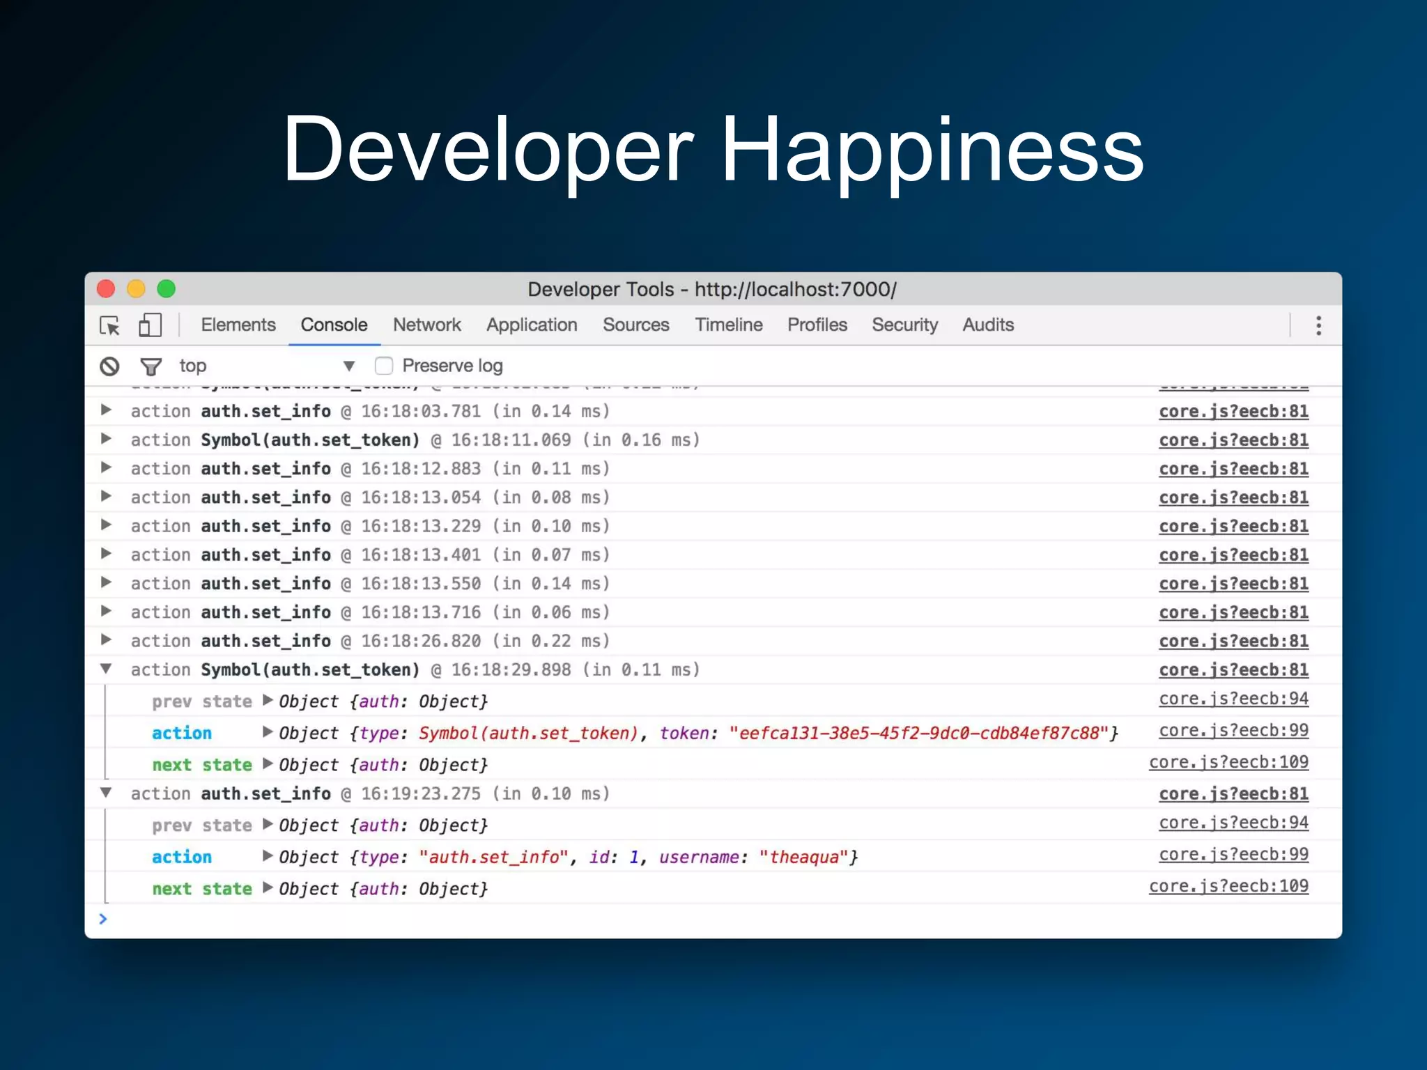Click the console input prompt line
The width and height of the screenshot is (1427, 1070).
coord(713,920)
